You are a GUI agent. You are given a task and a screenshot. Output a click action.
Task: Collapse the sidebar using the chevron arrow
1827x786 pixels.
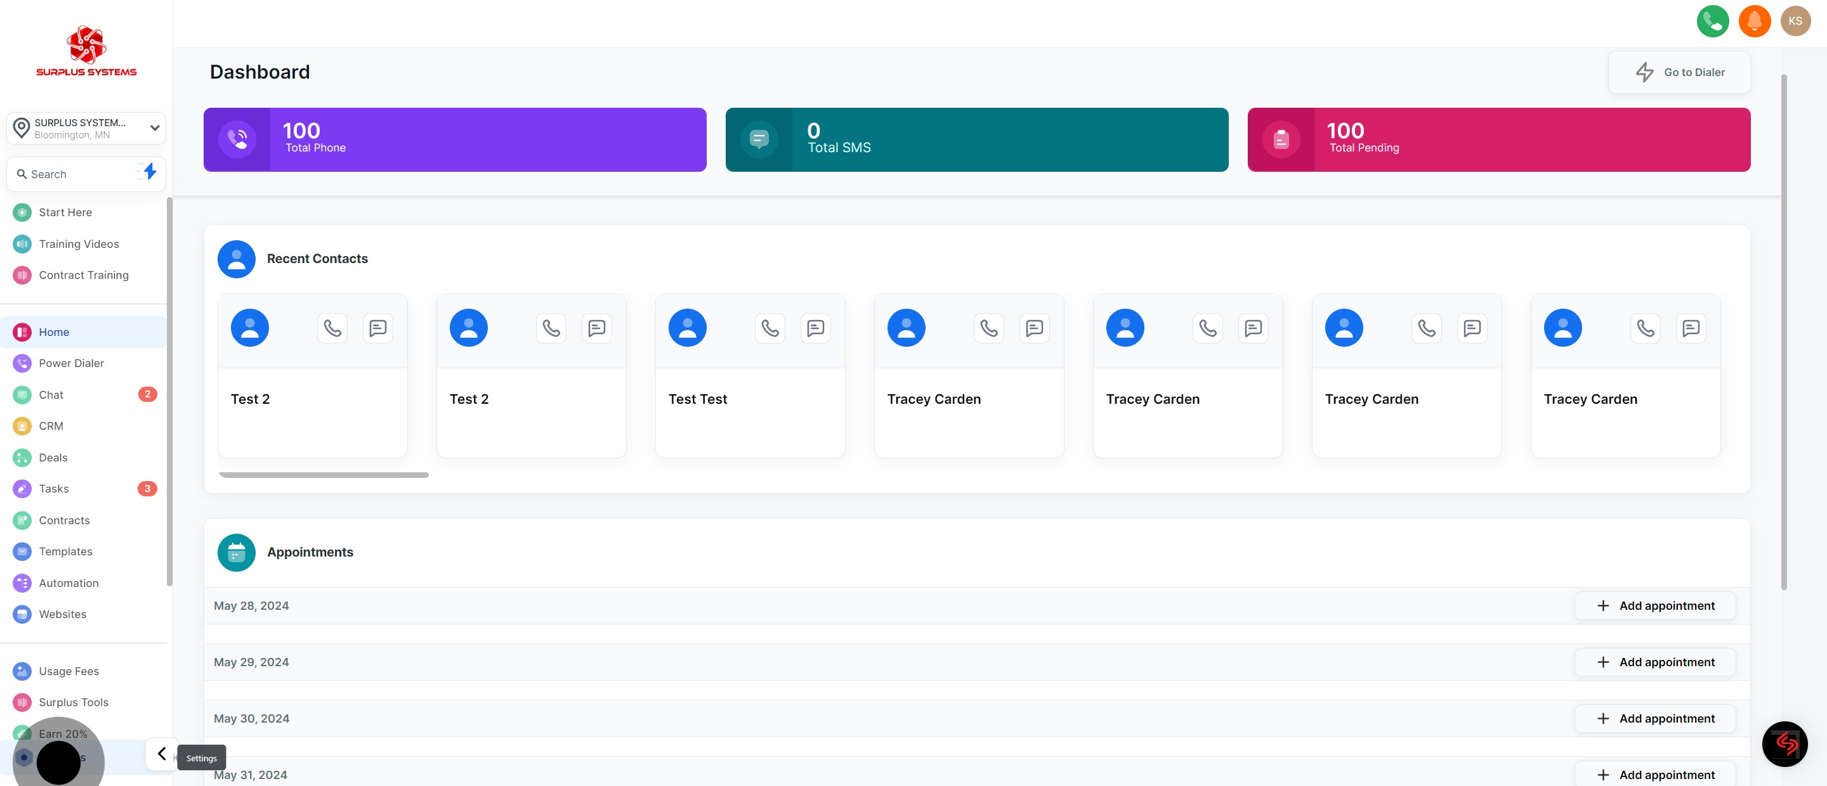point(162,754)
